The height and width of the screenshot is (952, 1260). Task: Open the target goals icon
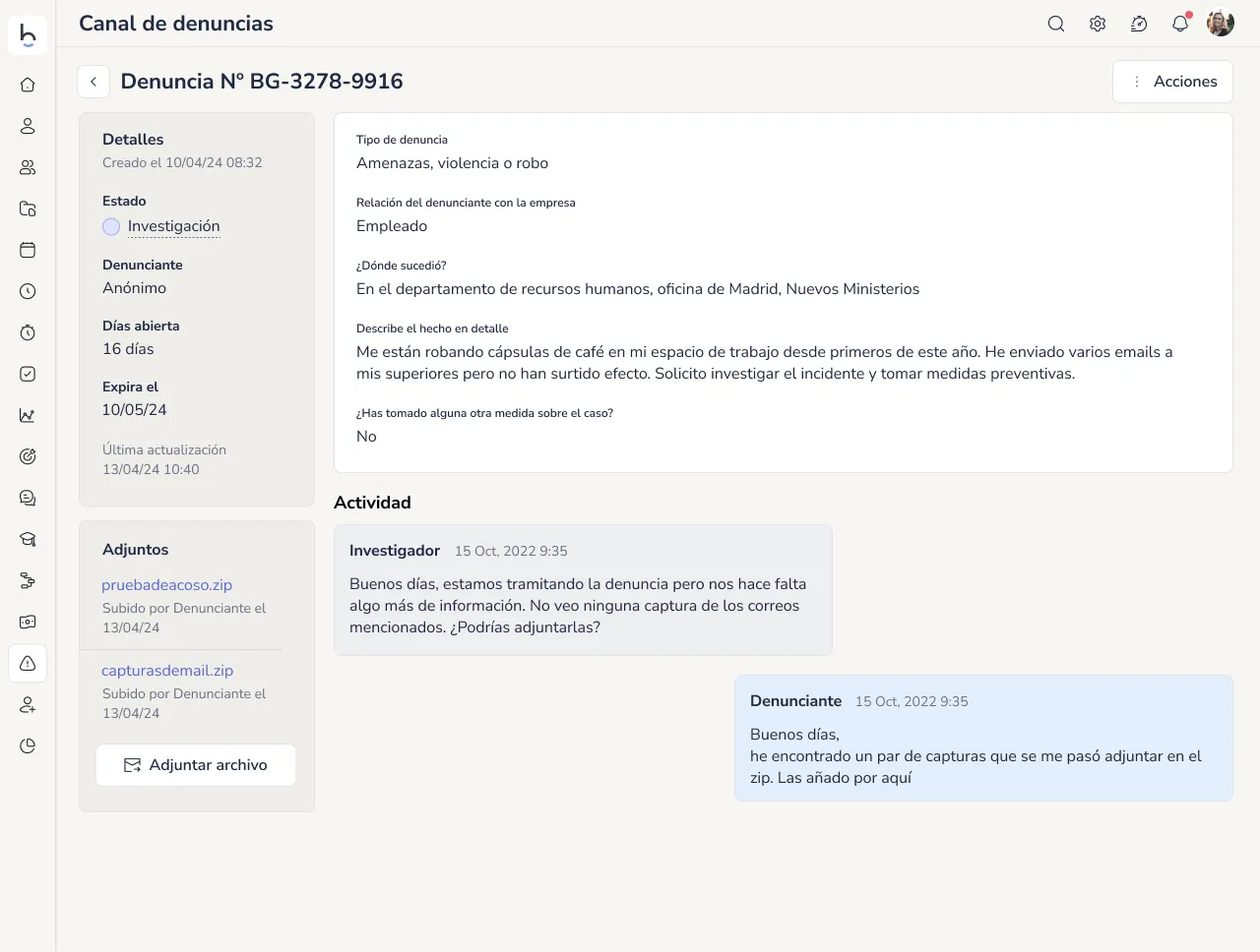click(x=28, y=456)
